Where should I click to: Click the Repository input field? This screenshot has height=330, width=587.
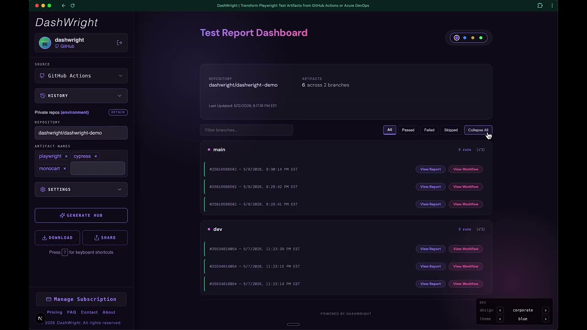[x=81, y=133]
